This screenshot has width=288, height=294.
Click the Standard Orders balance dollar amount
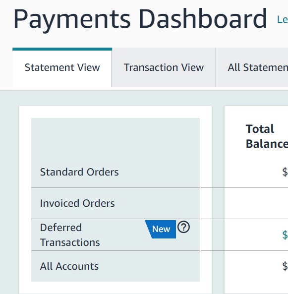click(285, 172)
